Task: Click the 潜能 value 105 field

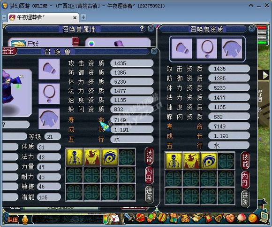Action: [49, 197]
